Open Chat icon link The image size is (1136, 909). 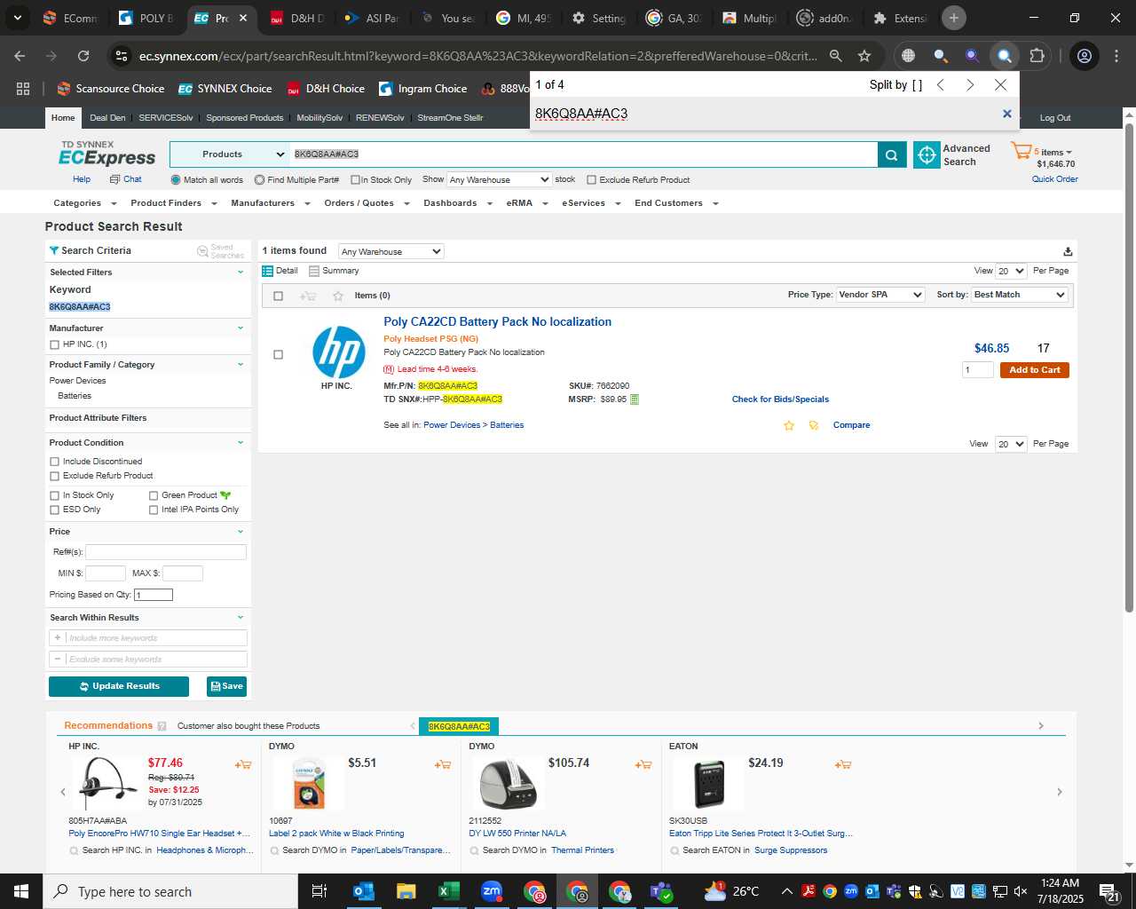pos(126,179)
